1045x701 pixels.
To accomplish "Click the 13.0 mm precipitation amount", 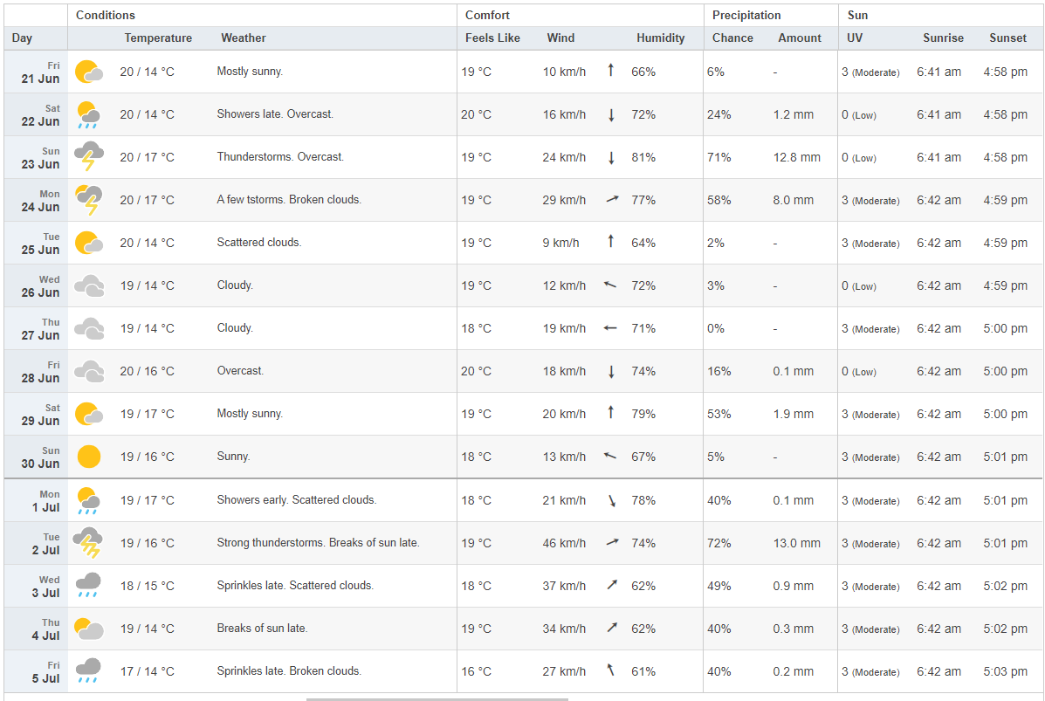I will [796, 543].
